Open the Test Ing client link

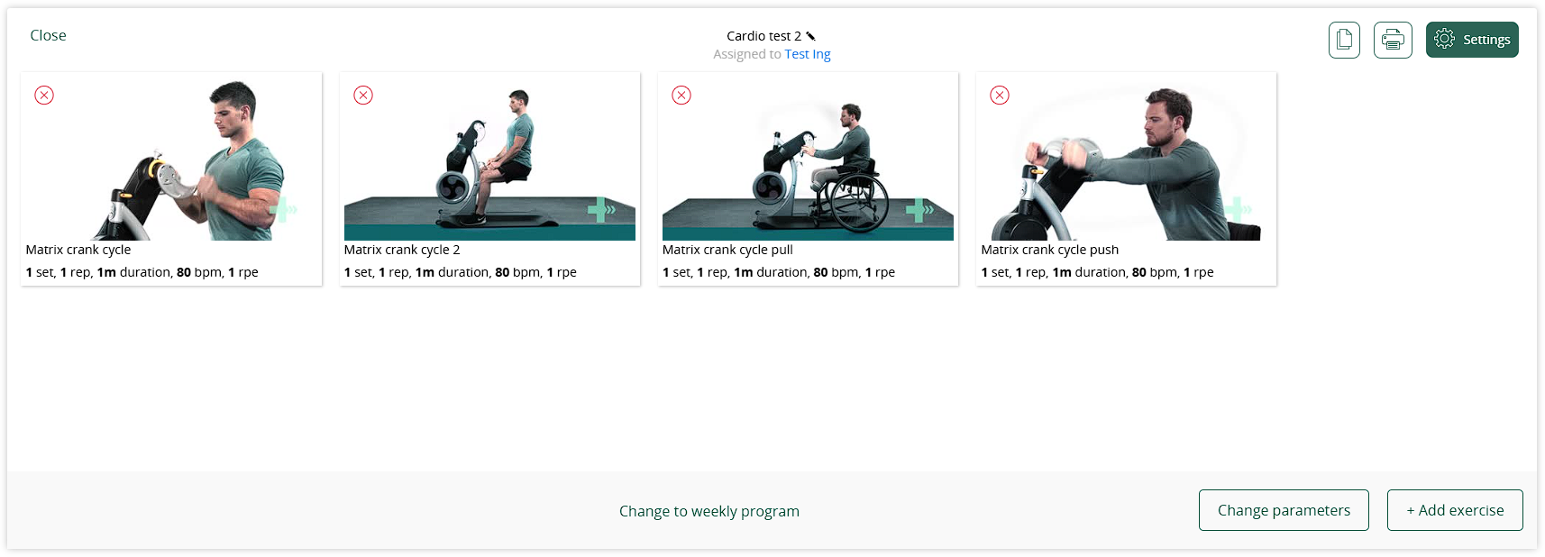tap(808, 54)
